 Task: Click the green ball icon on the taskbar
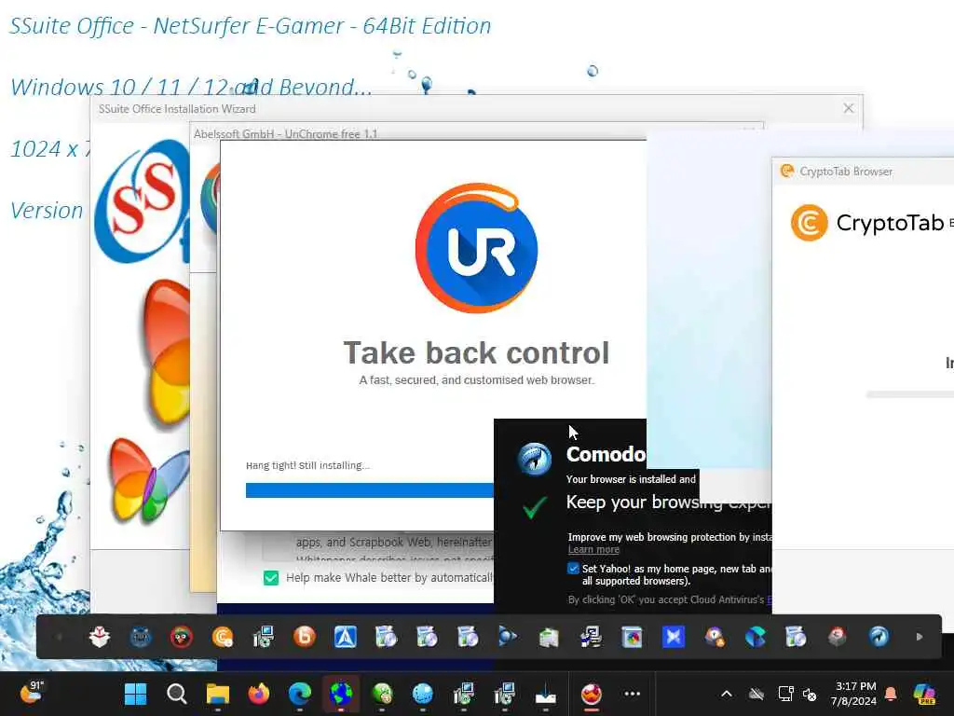click(x=382, y=694)
